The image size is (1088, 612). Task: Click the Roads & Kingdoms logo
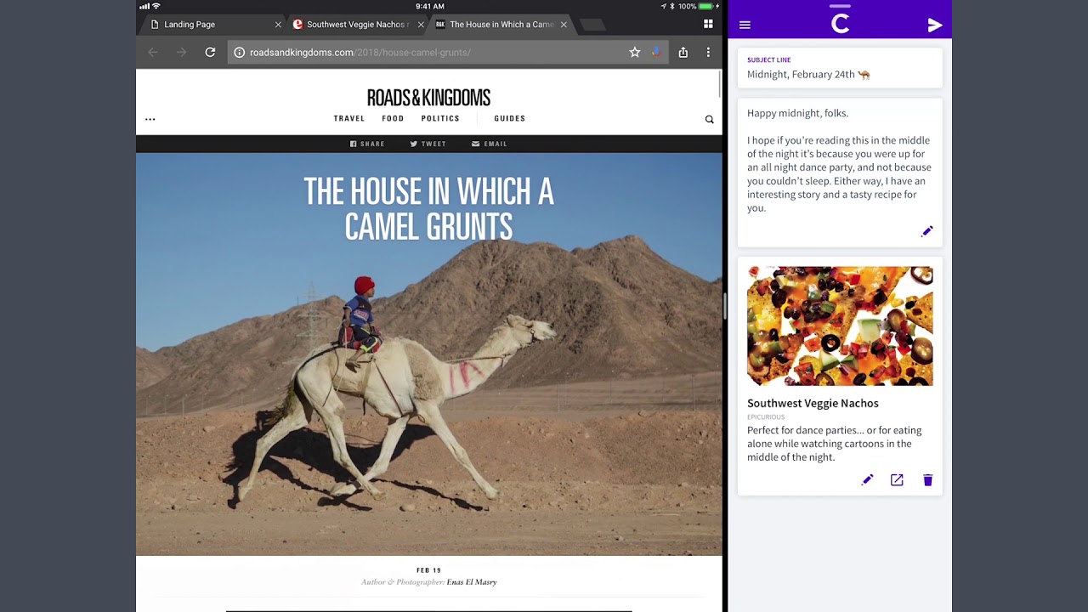[x=428, y=97]
